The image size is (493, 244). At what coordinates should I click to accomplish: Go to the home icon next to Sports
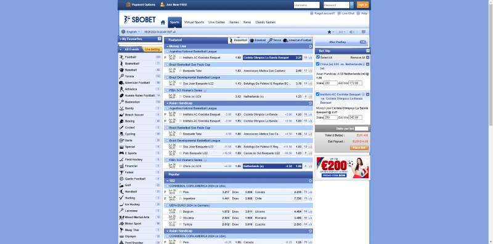click(x=163, y=22)
